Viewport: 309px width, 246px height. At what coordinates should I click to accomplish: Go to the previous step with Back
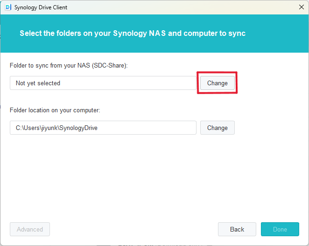point(237,229)
